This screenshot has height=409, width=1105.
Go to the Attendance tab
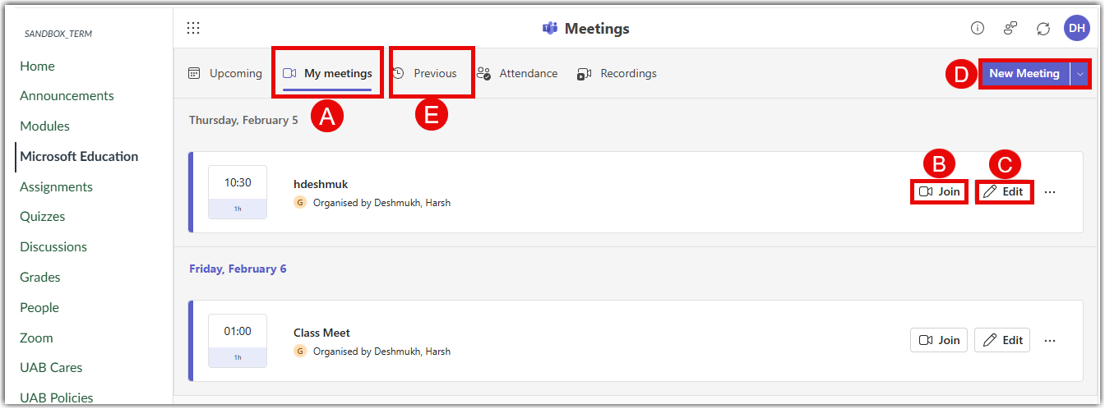click(x=517, y=74)
